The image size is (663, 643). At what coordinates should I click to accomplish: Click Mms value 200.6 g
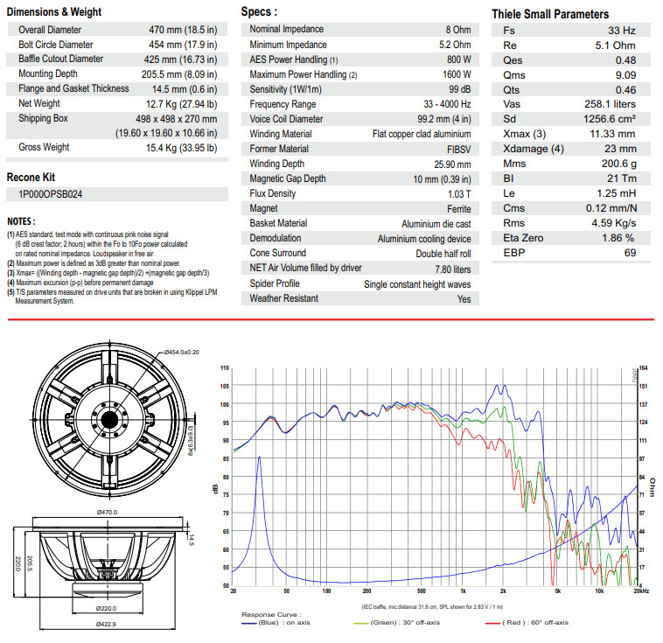(619, 164)
